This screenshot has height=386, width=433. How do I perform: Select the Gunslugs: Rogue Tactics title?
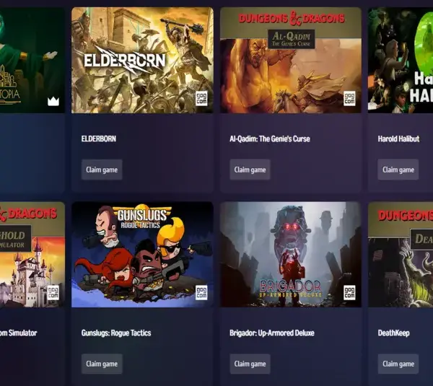(x=116, y=333)
